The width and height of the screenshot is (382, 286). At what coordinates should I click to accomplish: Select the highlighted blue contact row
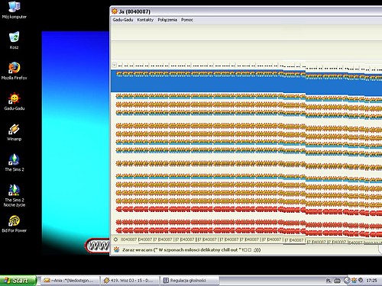point(246,82)
